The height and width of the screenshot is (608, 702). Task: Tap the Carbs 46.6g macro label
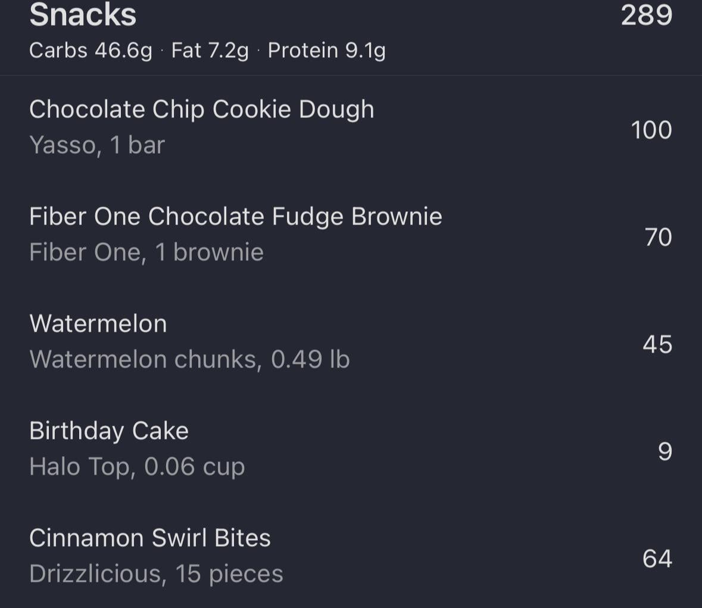[x=91, y=51]
